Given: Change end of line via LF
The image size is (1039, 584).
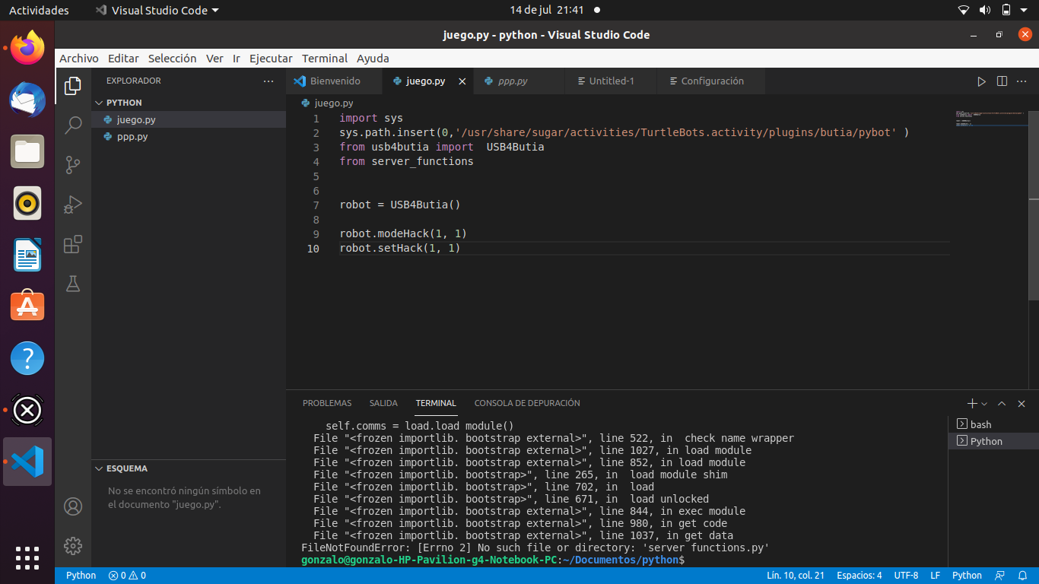Looking at the screenshot, I should 935,576.
